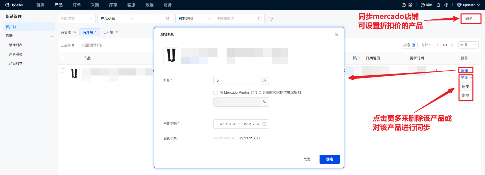Open the apps grid icon

[x=410, y=5]
